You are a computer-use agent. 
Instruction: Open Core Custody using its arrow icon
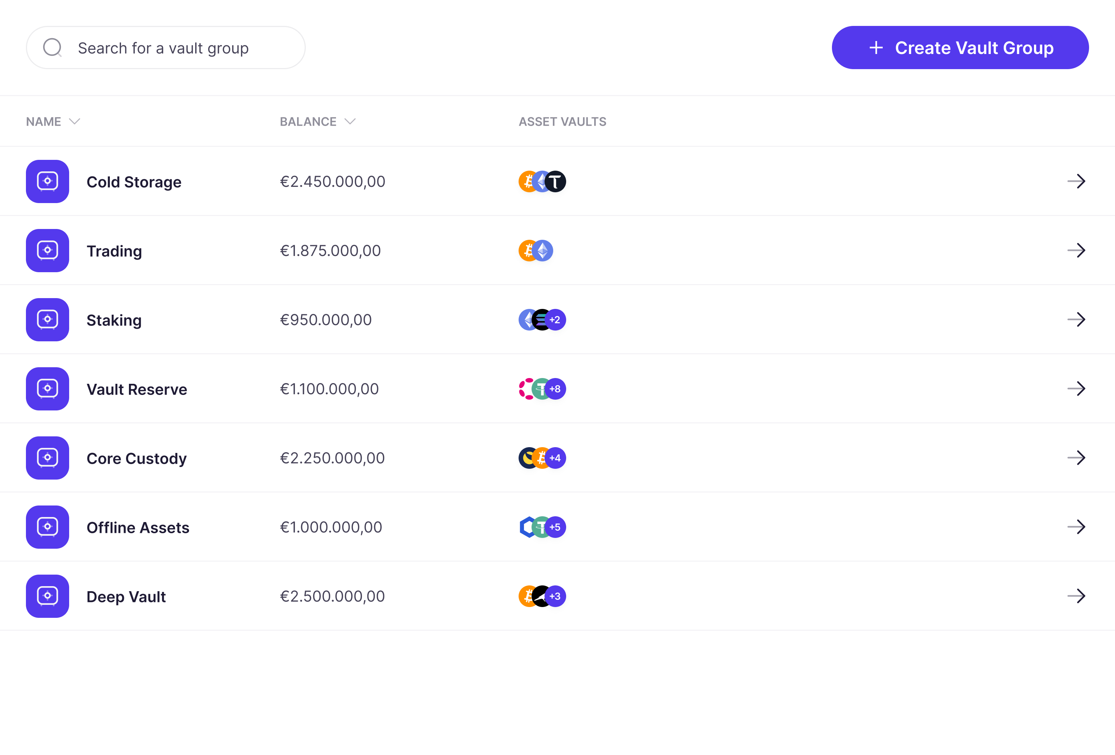[x=1076, y=458]
